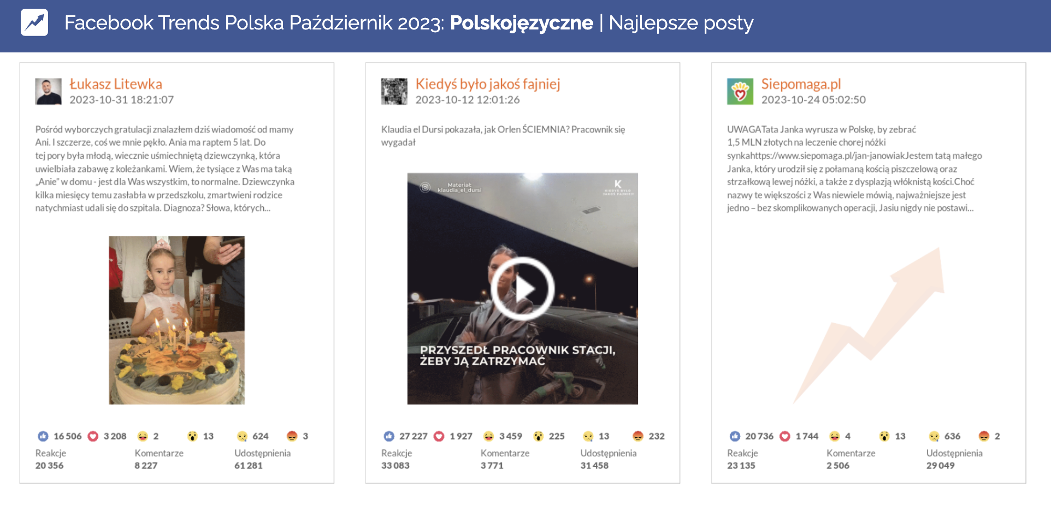Open the Łukasz Litewka page link
Image resolution: width=1051 pixels, height=512 pixels.
(116, 84)
